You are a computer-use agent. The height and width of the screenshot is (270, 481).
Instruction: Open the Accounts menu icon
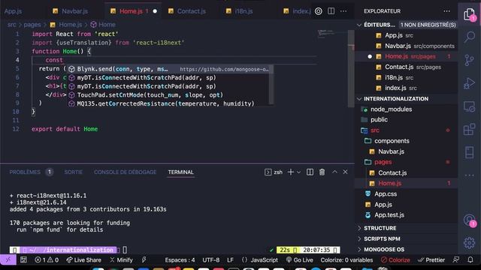click(469, 220)
